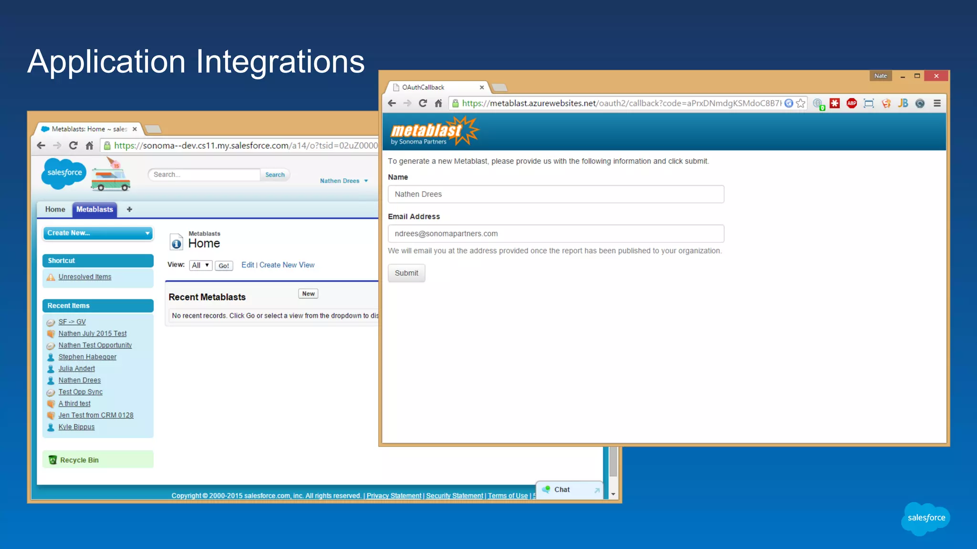Open Nathen July 2015 Test record
This screenshot has height=549, width=977.
click(93, 334)
